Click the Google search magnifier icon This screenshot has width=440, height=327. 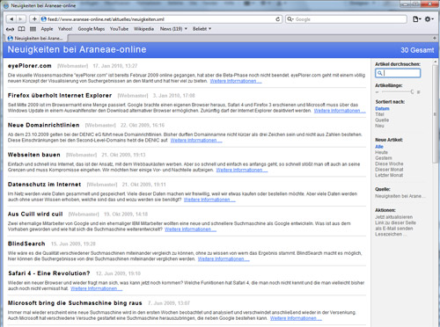[x=290, y=19]
